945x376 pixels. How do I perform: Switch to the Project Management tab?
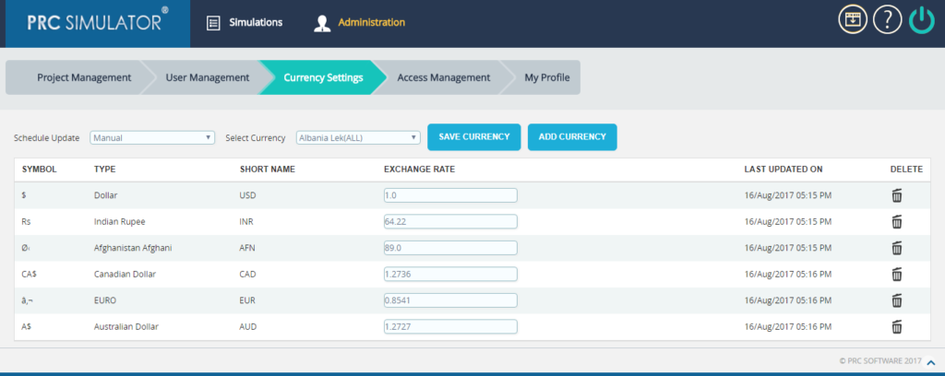pos(83,78)
